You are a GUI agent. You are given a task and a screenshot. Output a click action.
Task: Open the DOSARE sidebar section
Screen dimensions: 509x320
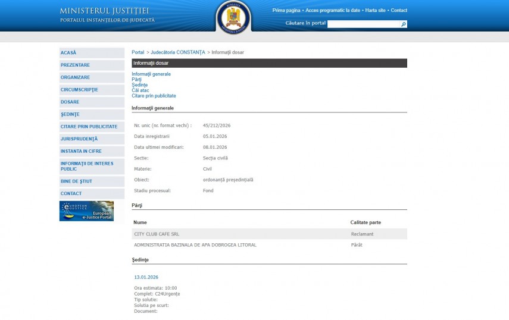(70, 102)
